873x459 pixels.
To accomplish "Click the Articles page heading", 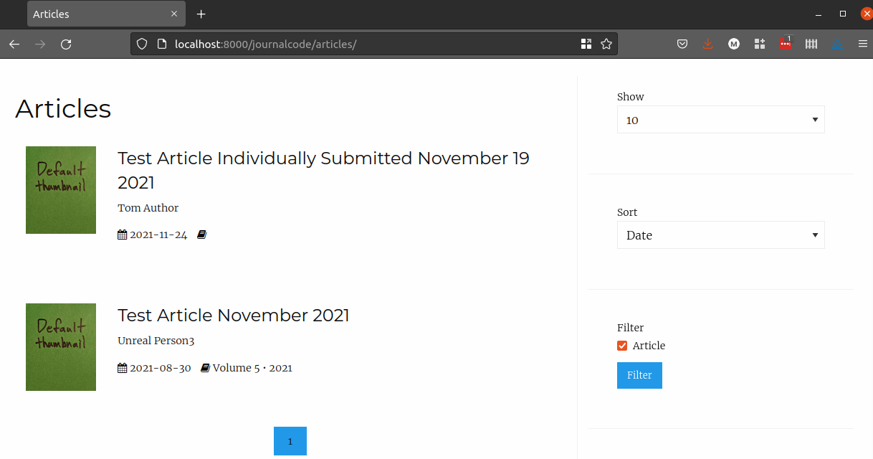I will [63, 108].
